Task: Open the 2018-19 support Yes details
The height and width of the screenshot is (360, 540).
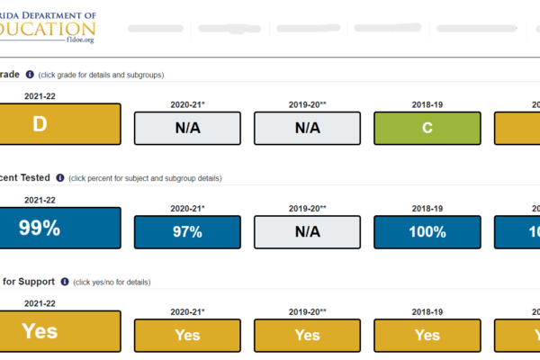Action: (427, 336)
